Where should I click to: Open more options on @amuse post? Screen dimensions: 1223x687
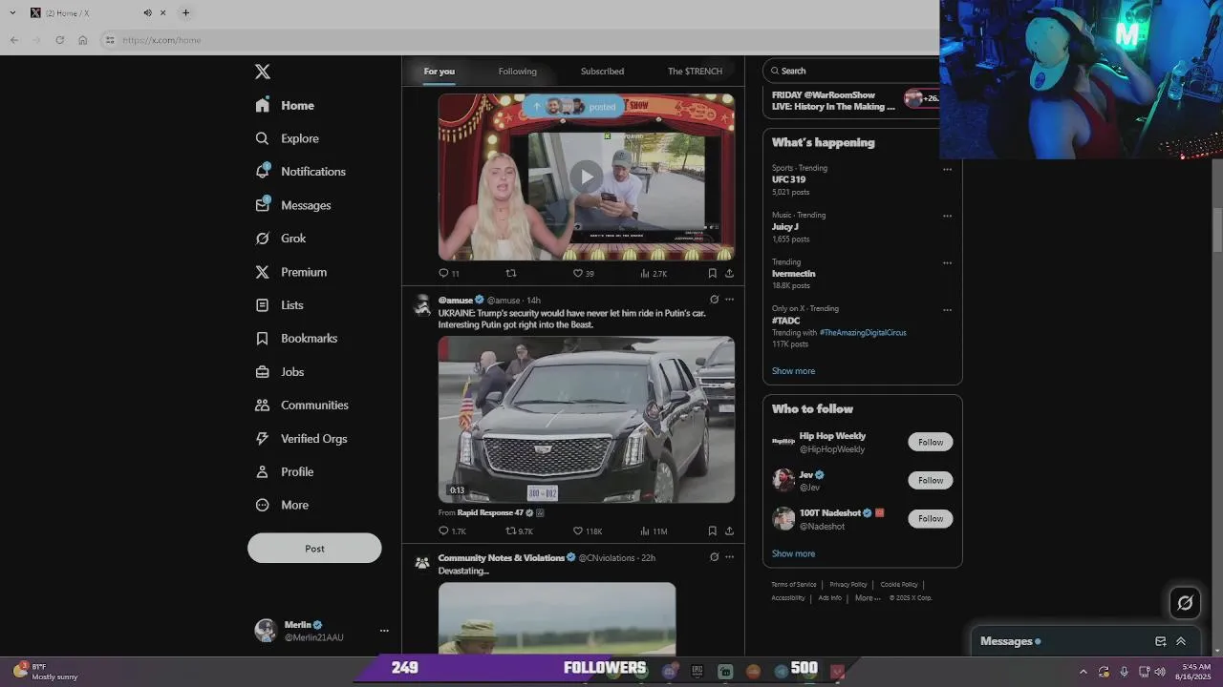pos(729,300)
